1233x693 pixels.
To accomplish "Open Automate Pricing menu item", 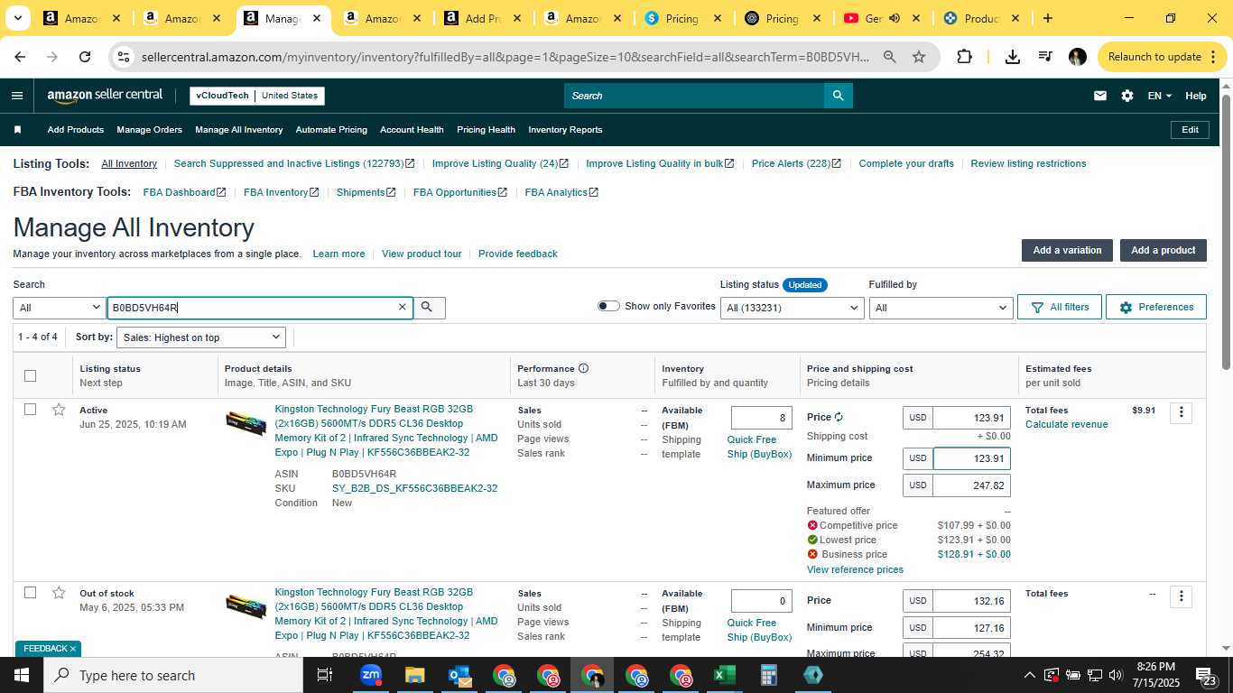I will pos(331,130).
